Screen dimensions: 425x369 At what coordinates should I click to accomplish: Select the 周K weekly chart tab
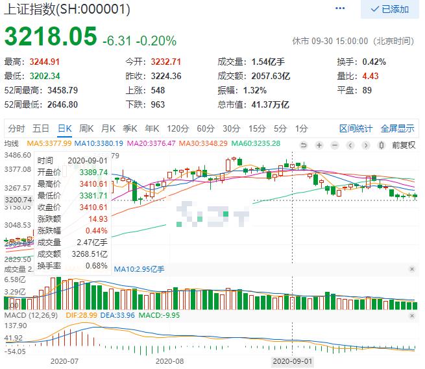pos(86,128)
